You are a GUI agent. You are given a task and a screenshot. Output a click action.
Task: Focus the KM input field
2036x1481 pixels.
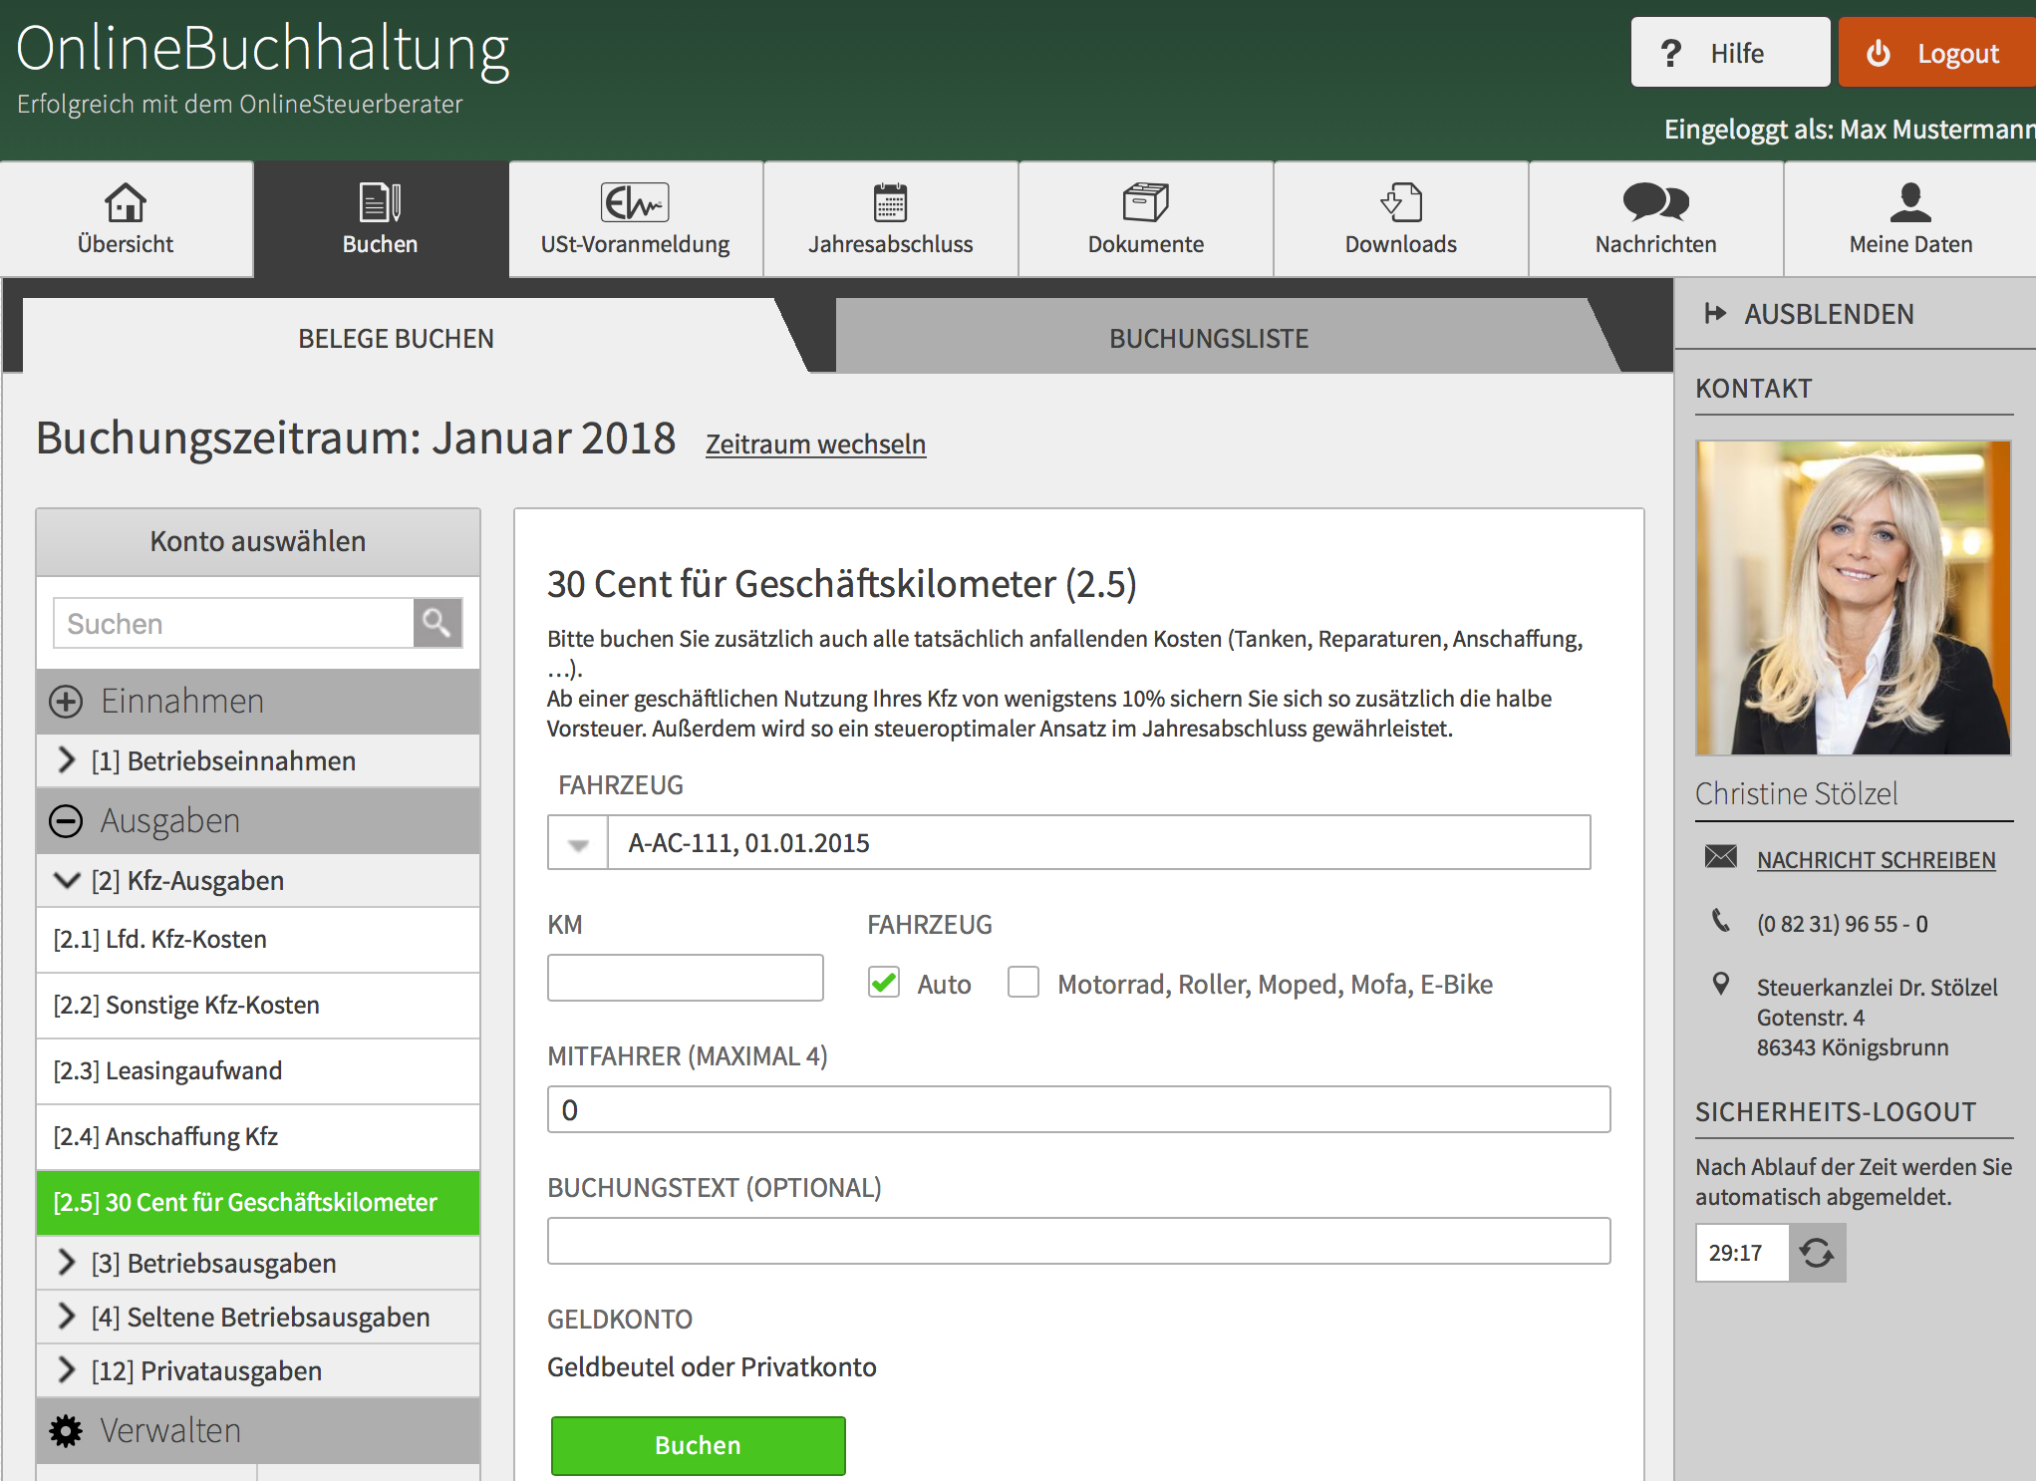click(686, 978)
